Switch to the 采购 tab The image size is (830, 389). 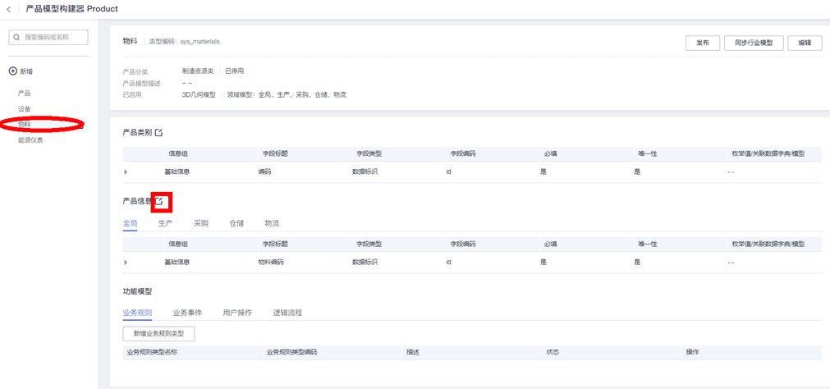(x=201, y=223)
